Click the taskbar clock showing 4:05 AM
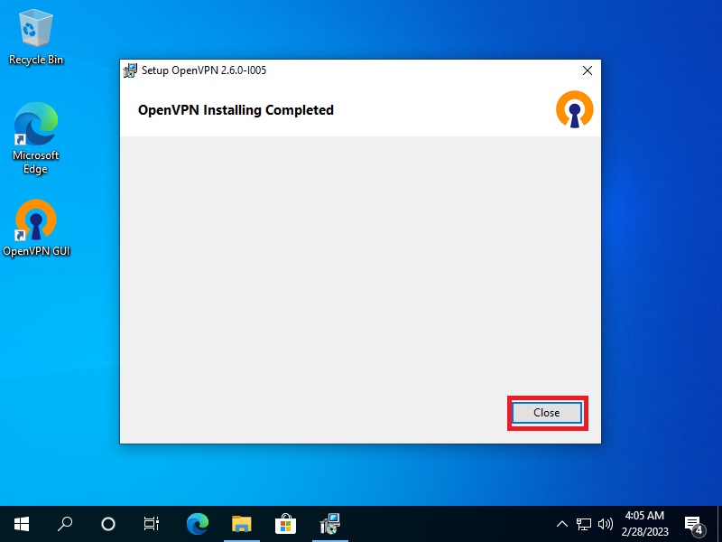Screen dimensions: 722x542 coord(644,523)
